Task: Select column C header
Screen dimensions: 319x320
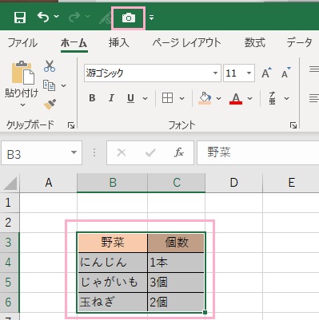Action: pyautogui.click(x=177, y=183)
